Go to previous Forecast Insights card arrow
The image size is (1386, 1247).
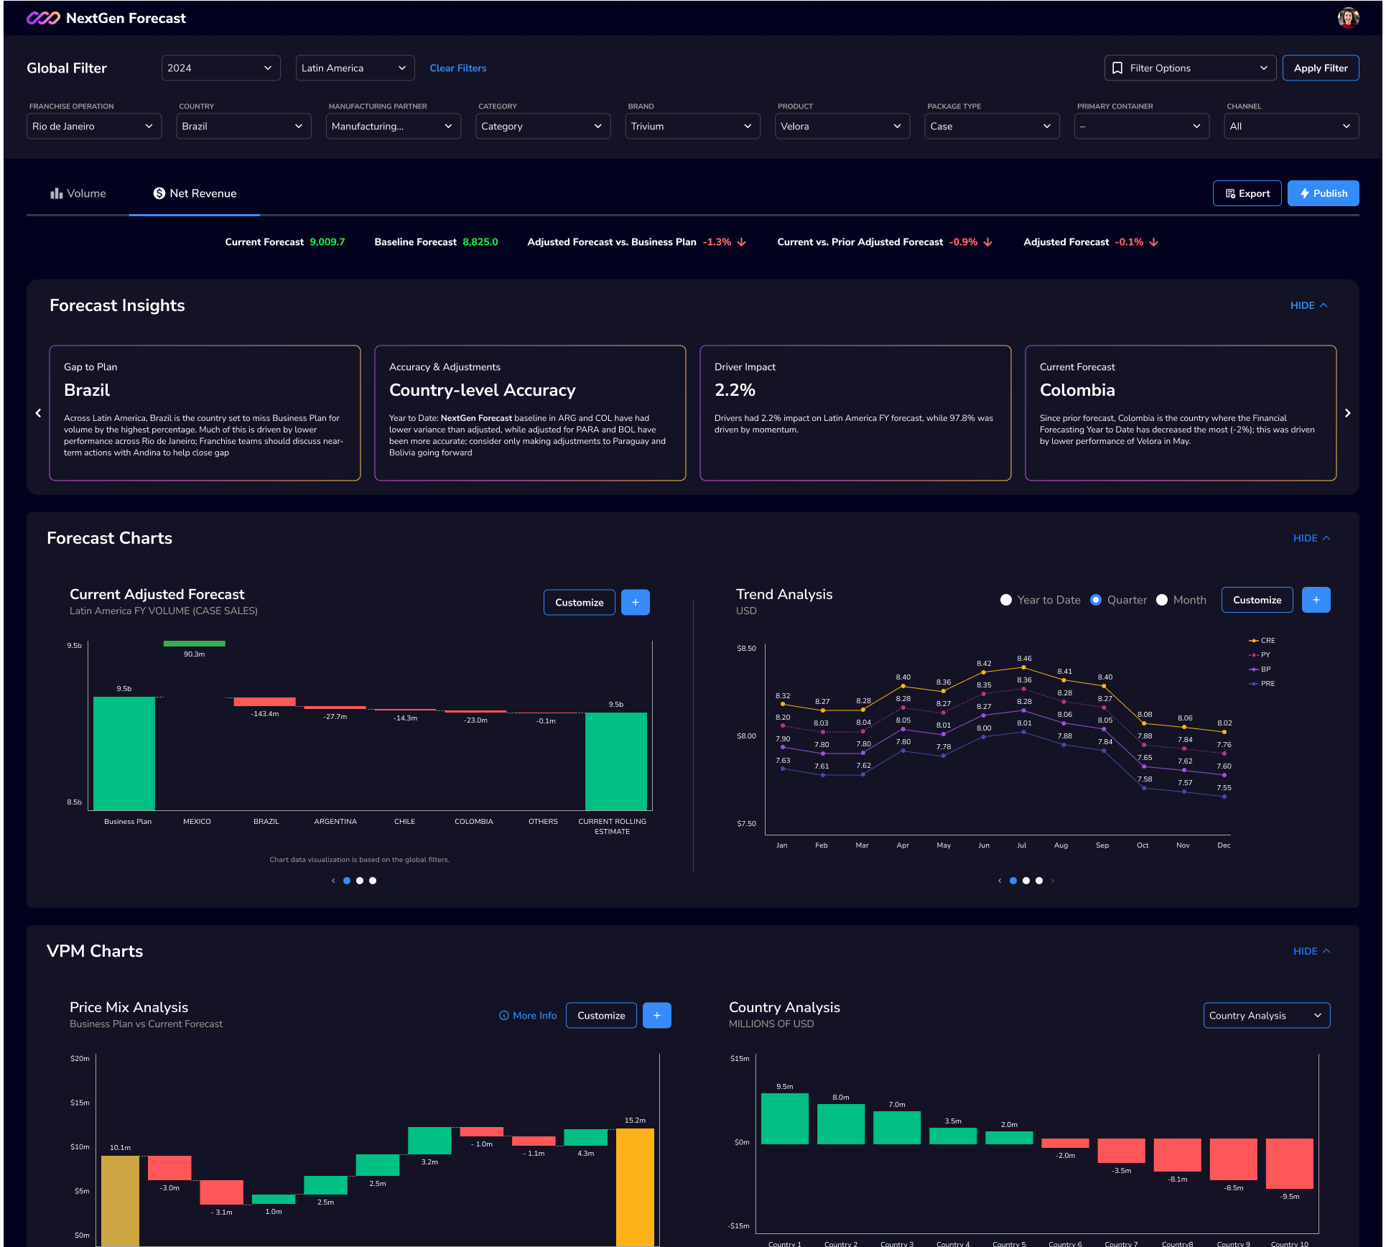pyautogui.click(x=39, y=413)
